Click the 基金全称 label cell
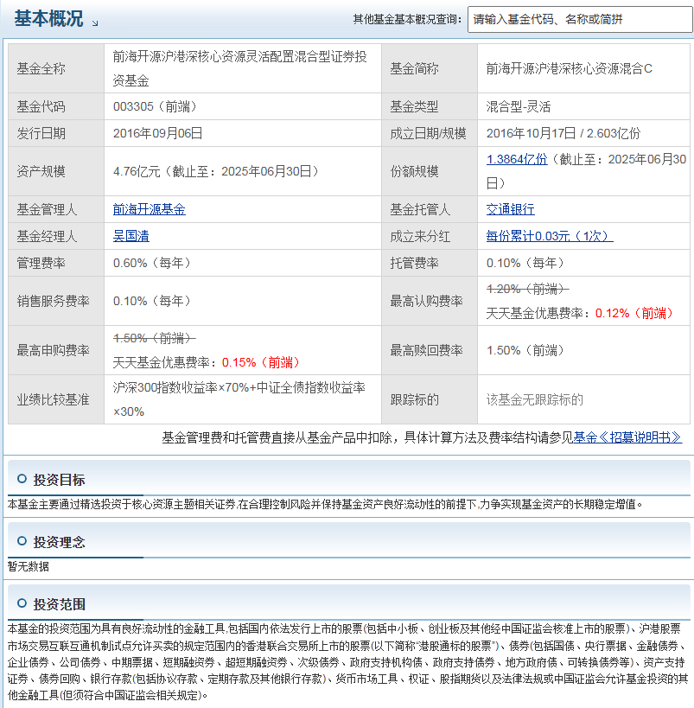The width and height of the screenshot is (694, 708). point(56,68)
